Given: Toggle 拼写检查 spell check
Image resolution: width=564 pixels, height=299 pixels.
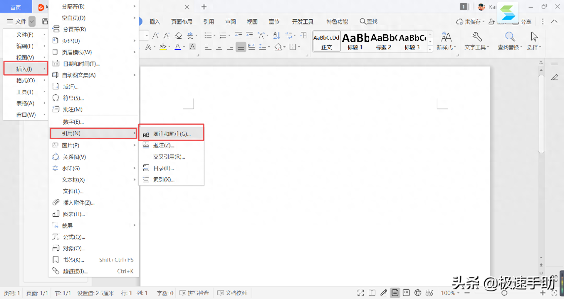Looking at the screenshot, I should click(194, 293).
